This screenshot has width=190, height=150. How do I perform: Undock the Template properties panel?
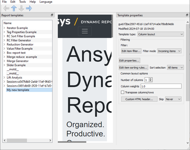(187, 15)
